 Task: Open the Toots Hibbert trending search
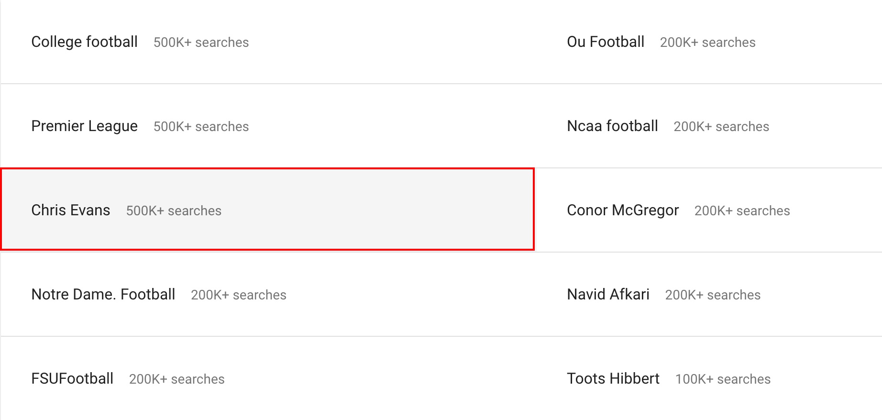613,379
